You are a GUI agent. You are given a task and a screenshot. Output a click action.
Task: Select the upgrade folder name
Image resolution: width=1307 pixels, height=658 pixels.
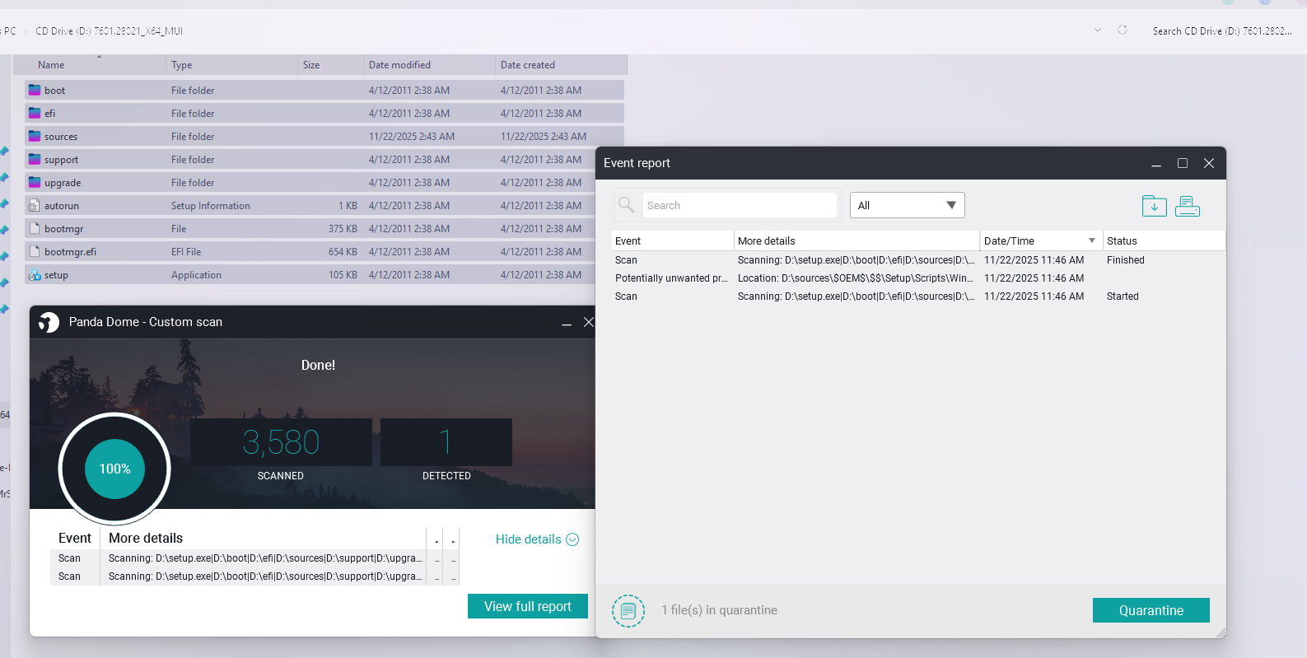pyautogui.click(x=63, y=182)
